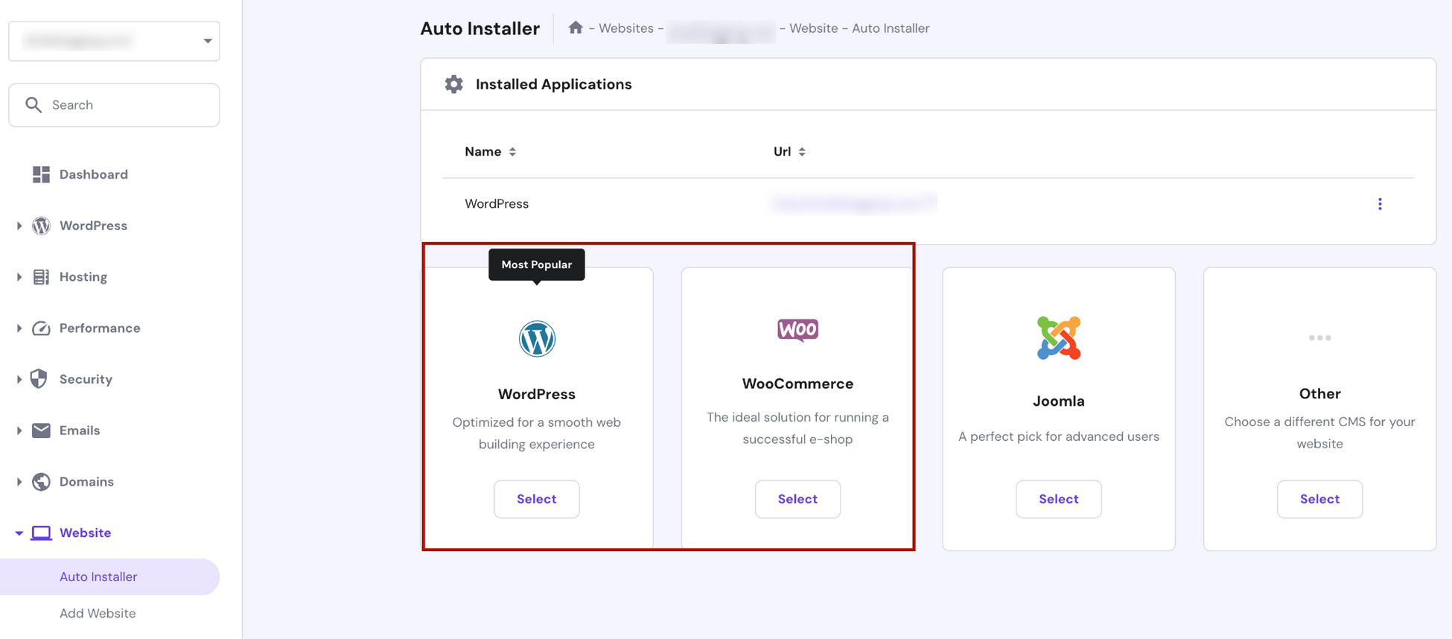Select WooCommerce for installation
Image resolution: width=1452 pixels, height=639 pixels.
[x=797, y=499]
